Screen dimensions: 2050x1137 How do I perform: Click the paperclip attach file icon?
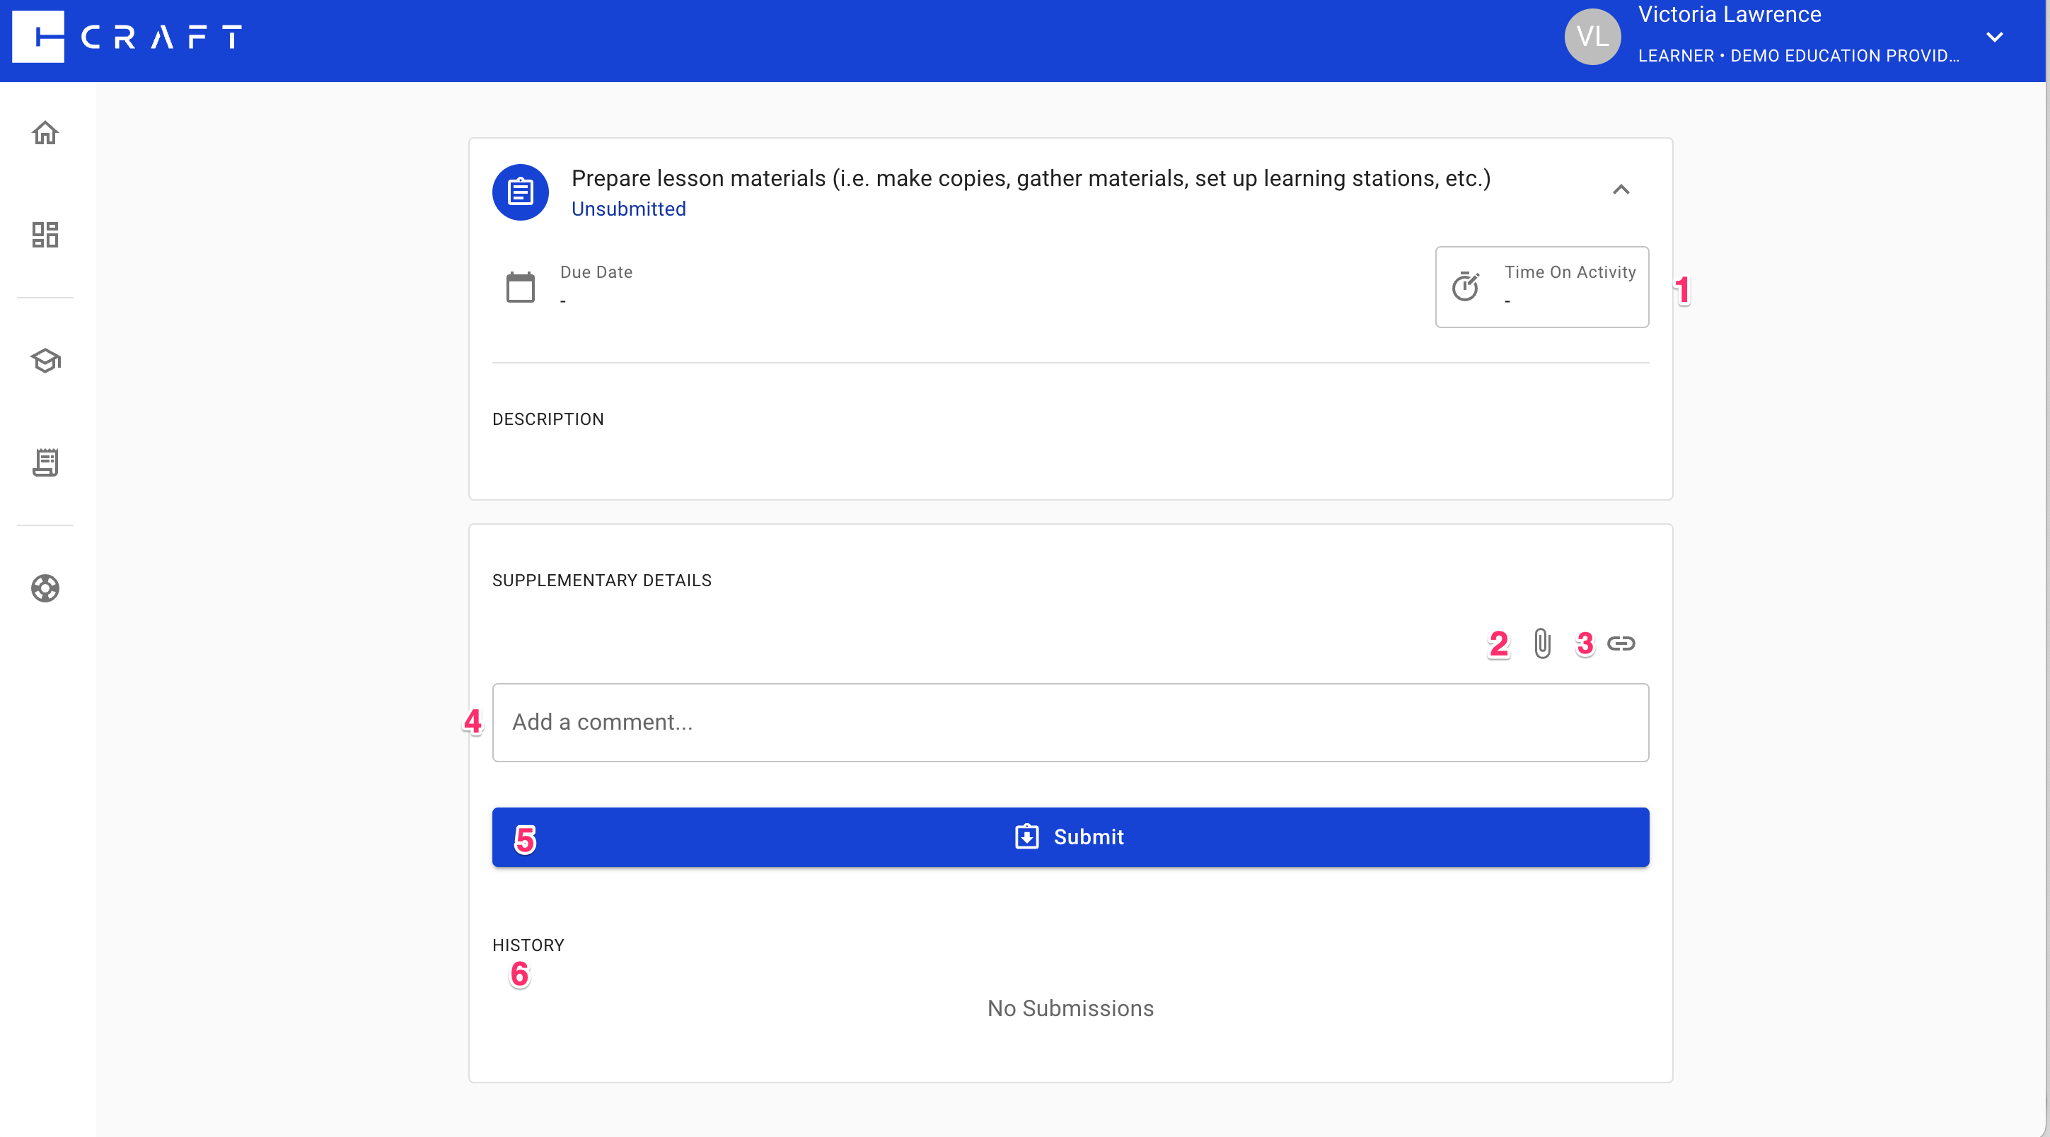tap(1542, 643)
